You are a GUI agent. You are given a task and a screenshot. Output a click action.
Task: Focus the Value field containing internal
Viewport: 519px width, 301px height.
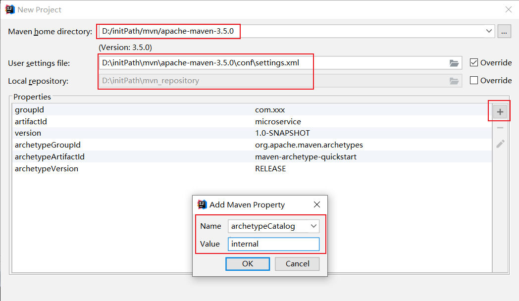[273, 244]
